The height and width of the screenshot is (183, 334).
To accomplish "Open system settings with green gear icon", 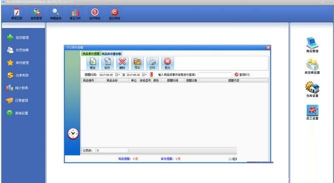I will 17,113.
